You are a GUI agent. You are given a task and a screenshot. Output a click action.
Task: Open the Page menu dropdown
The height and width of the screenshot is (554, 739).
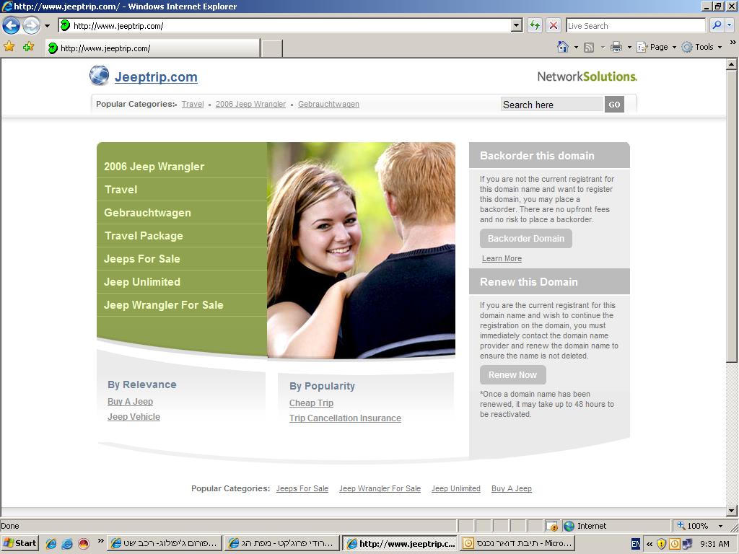658,47
